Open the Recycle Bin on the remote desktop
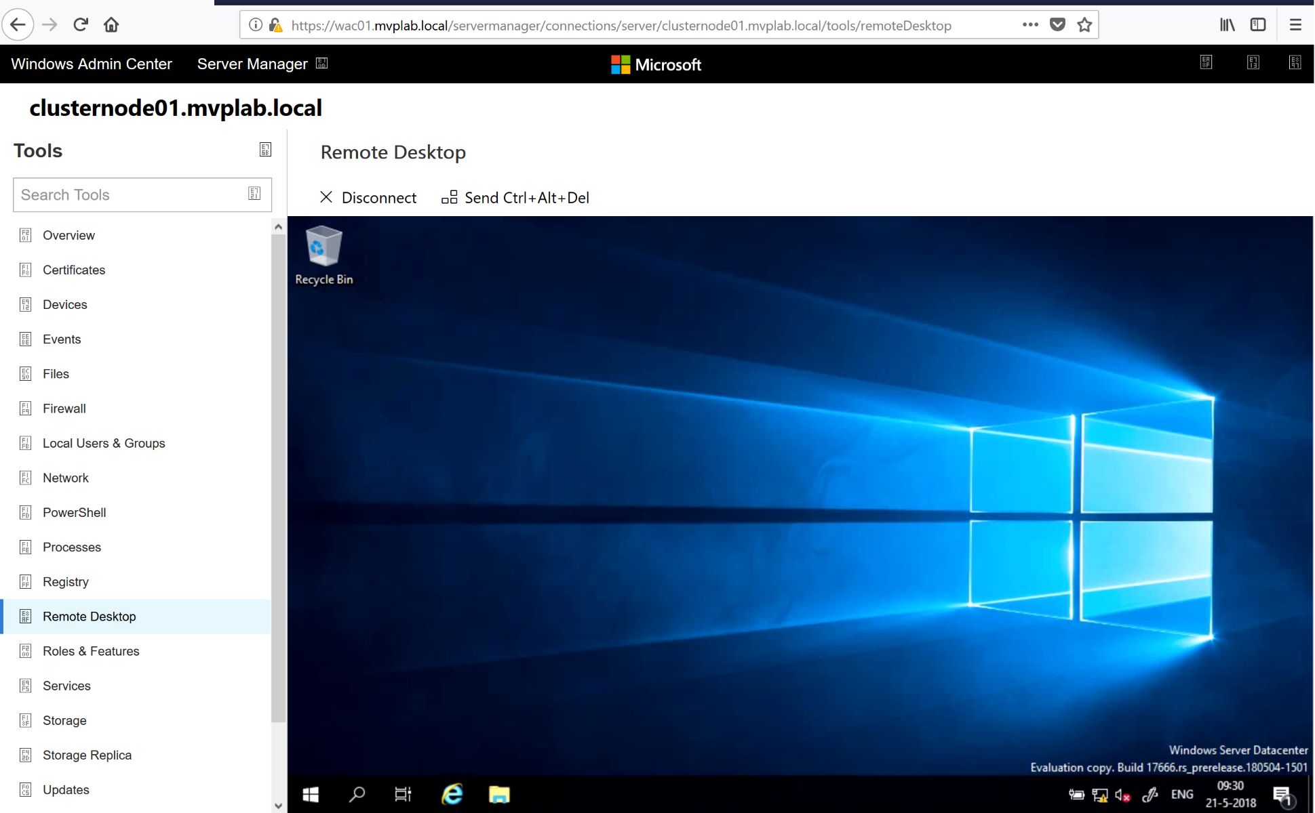 point(323,247)
